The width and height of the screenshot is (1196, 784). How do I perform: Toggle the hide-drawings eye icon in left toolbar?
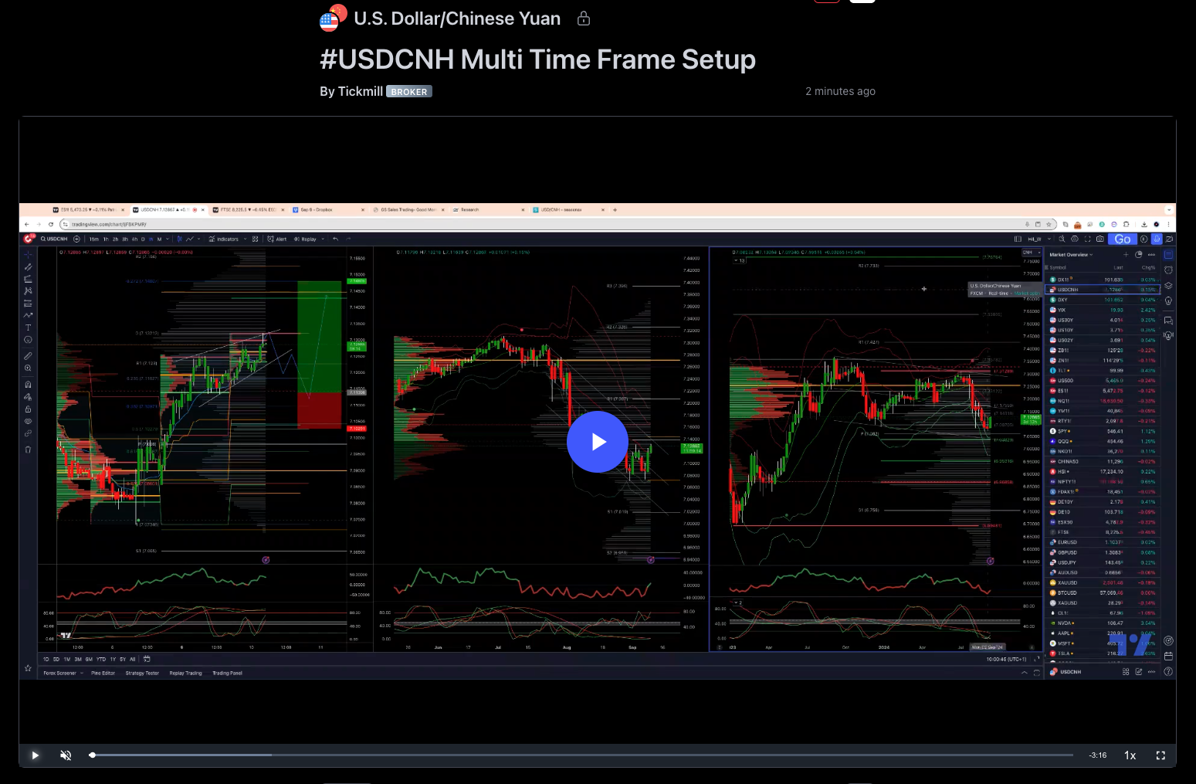(28, 421)
